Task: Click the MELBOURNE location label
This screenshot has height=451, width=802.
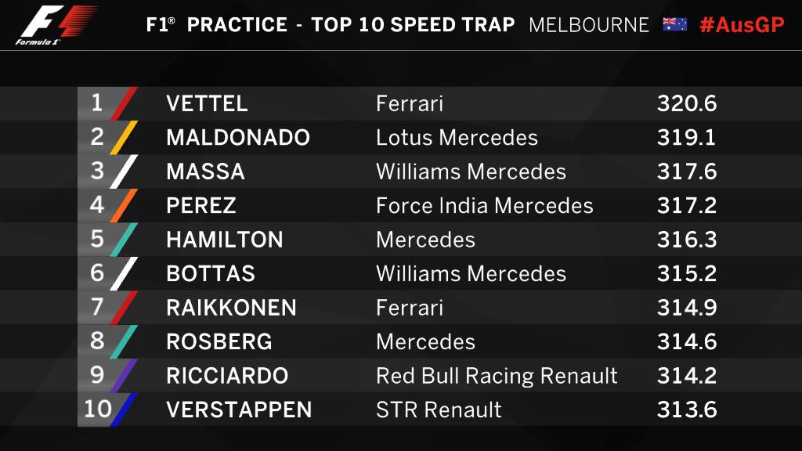Action: (x=589, y=25)
